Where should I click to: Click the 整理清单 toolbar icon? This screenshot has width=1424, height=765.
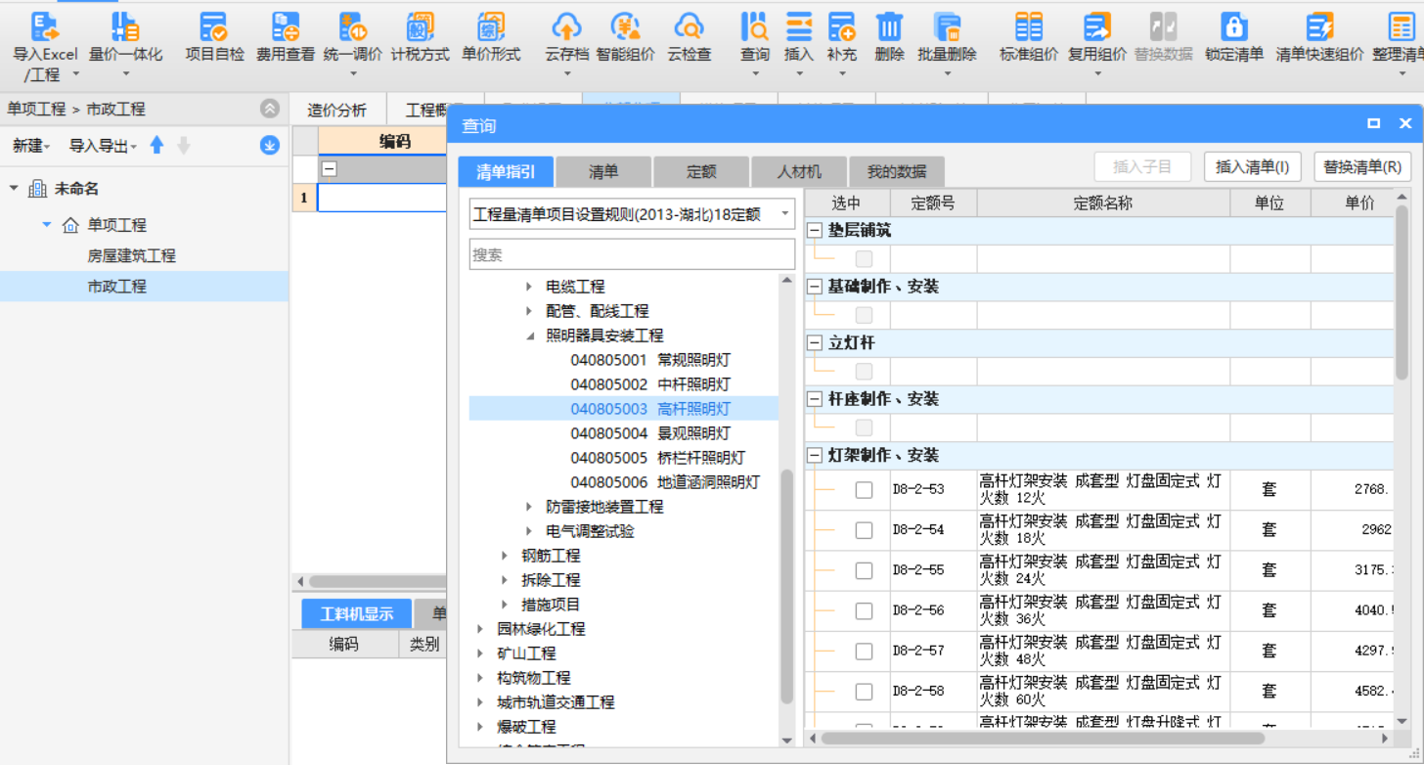click(1402, 26)
